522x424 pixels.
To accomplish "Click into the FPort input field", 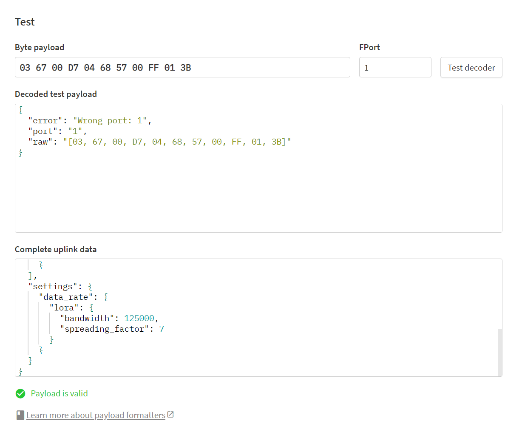I will [395, 68].
